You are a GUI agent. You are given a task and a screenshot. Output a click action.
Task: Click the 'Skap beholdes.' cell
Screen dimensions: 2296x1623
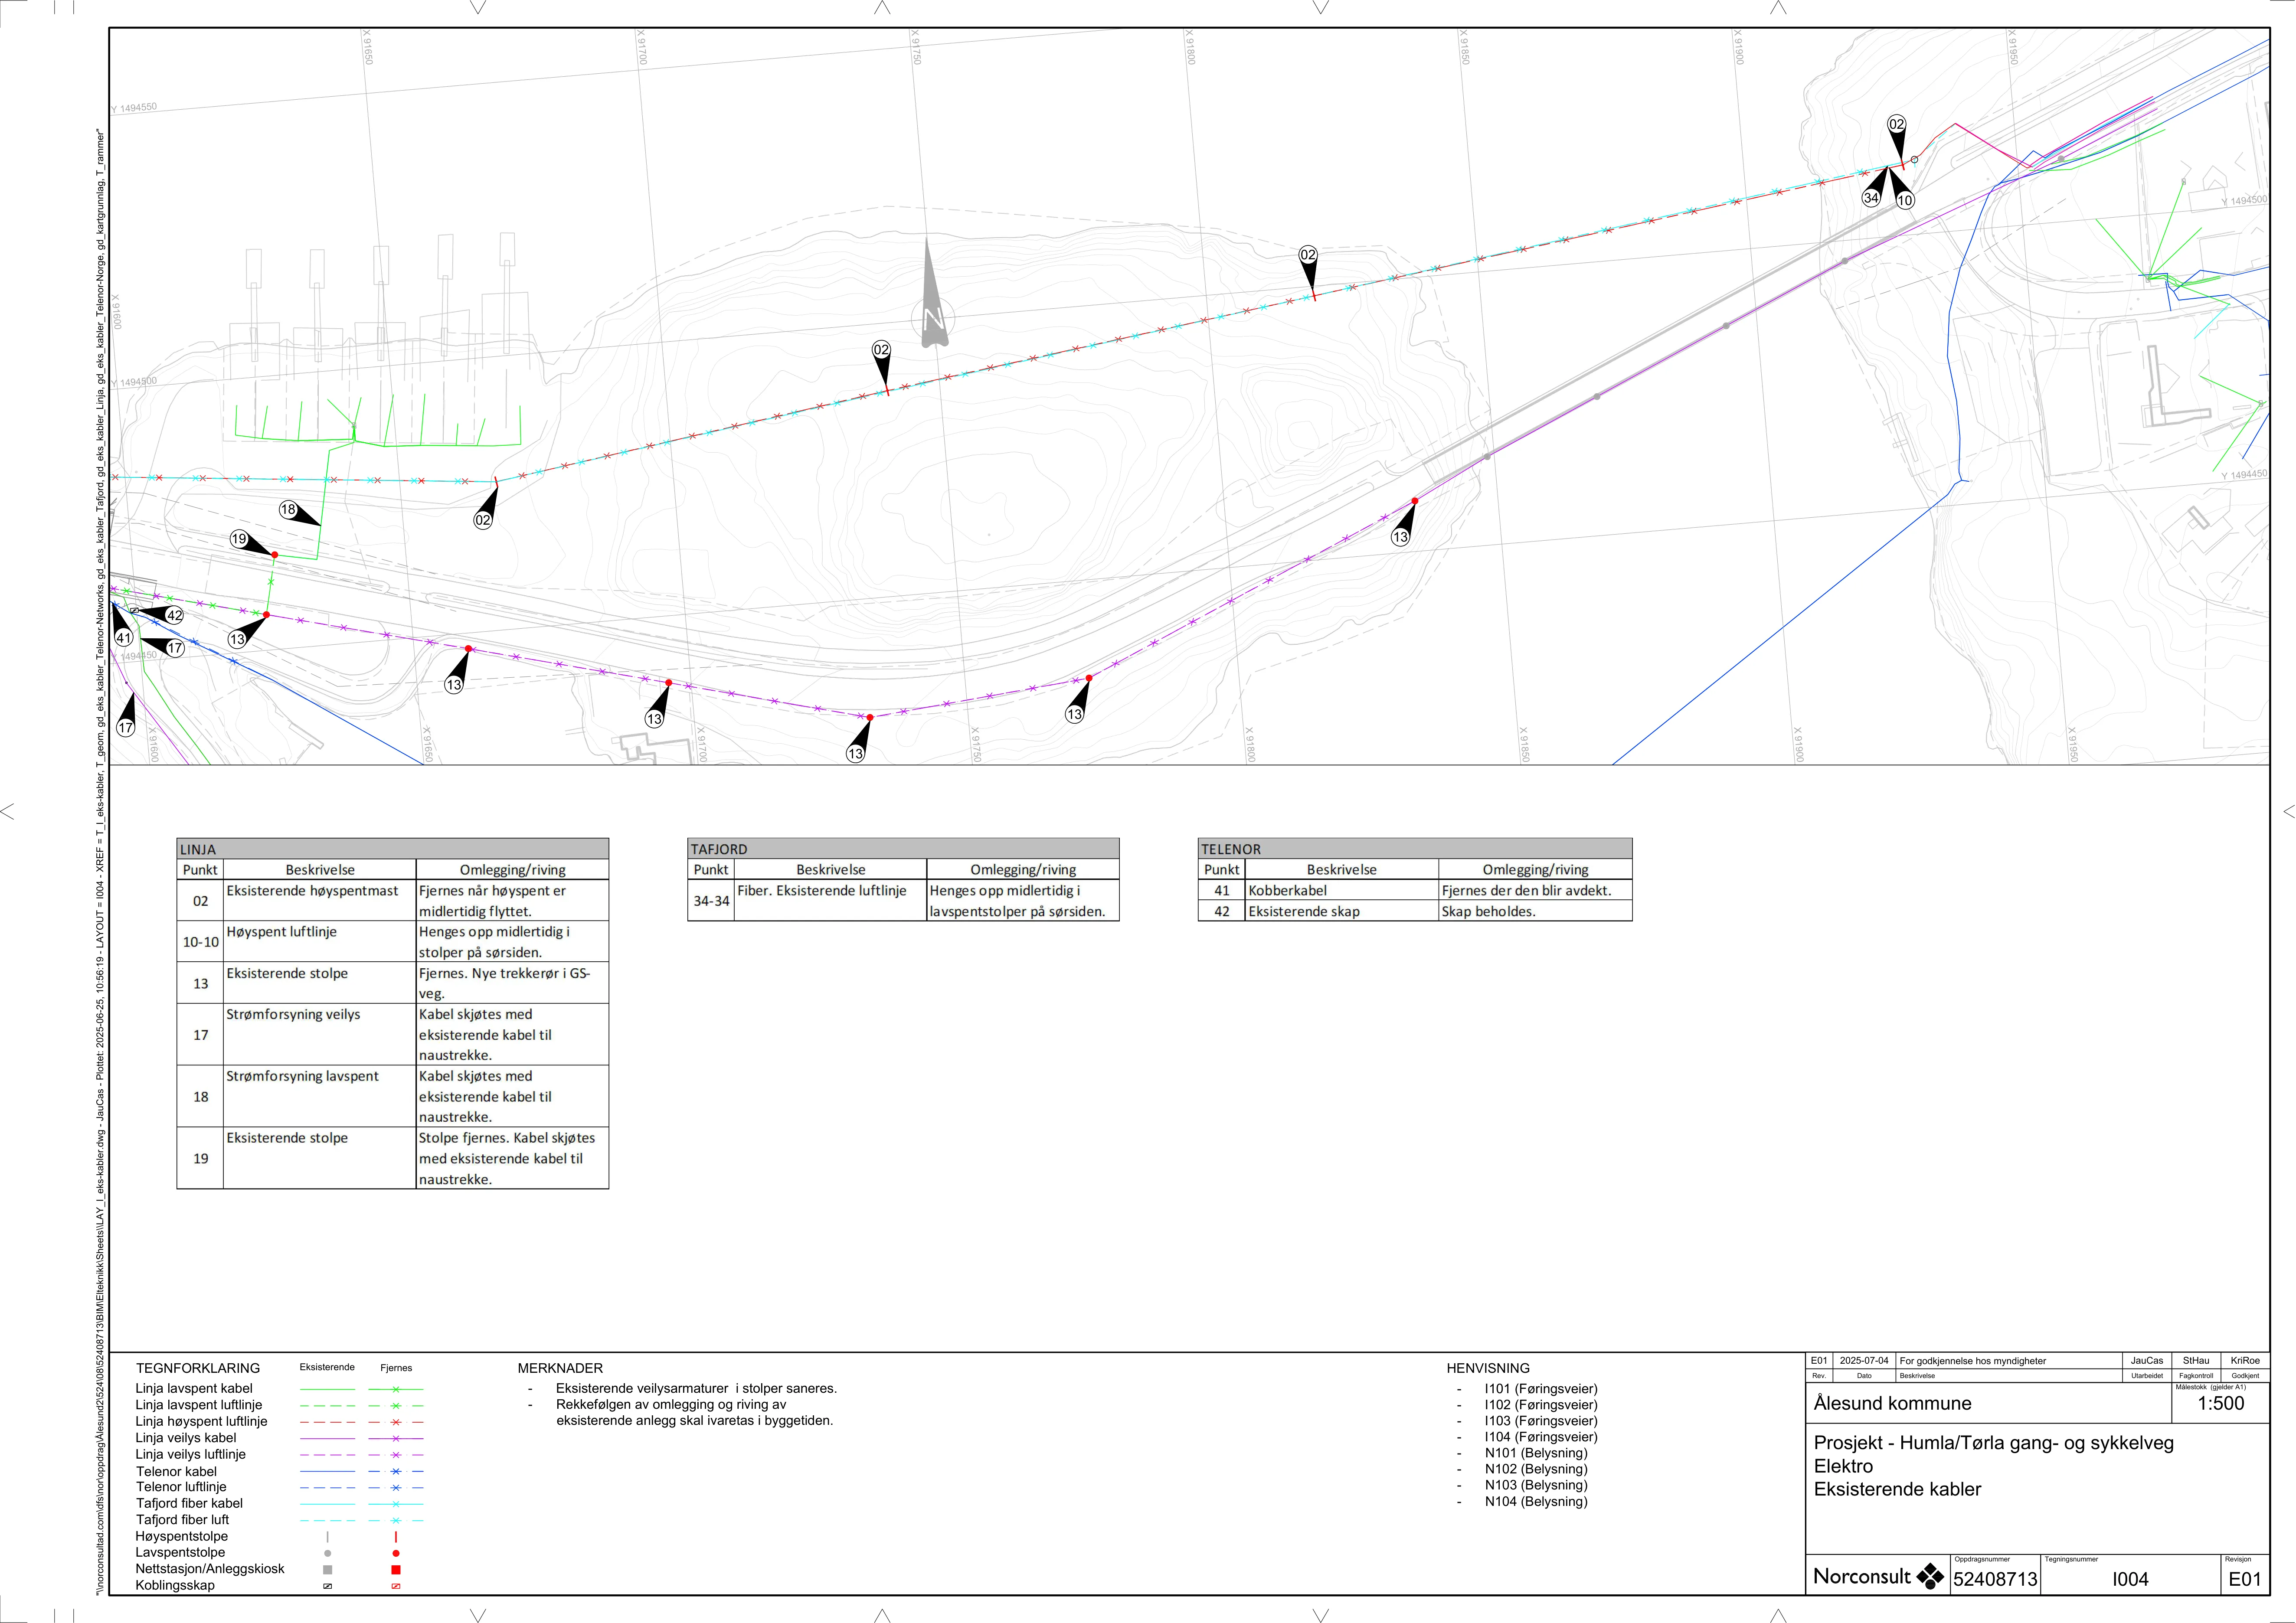[1535, 911]
